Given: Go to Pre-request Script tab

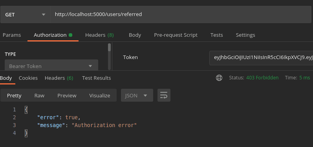Looking at the screenshot, I should (176, 35).
